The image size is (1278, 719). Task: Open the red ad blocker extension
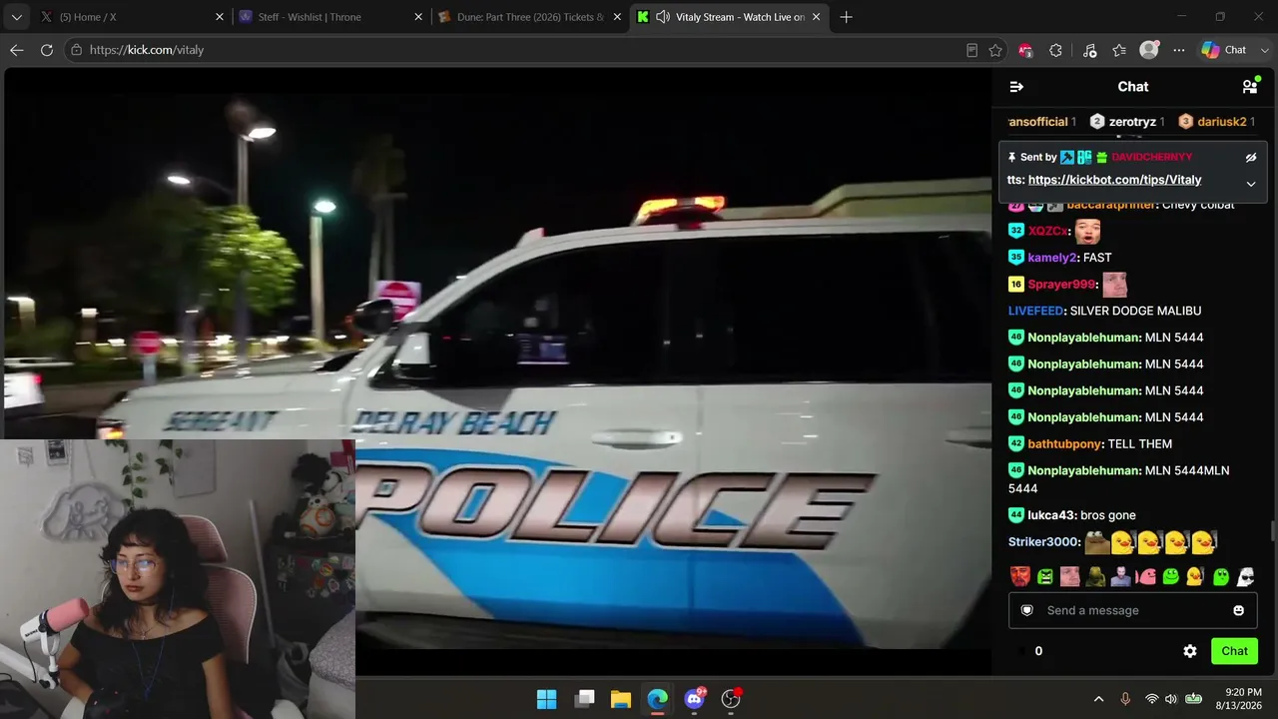click(1025, 50)
